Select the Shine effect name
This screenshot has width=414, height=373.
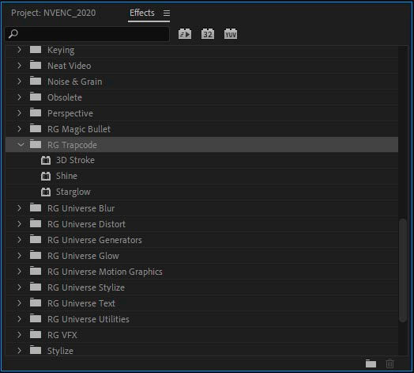pos(66,176)
